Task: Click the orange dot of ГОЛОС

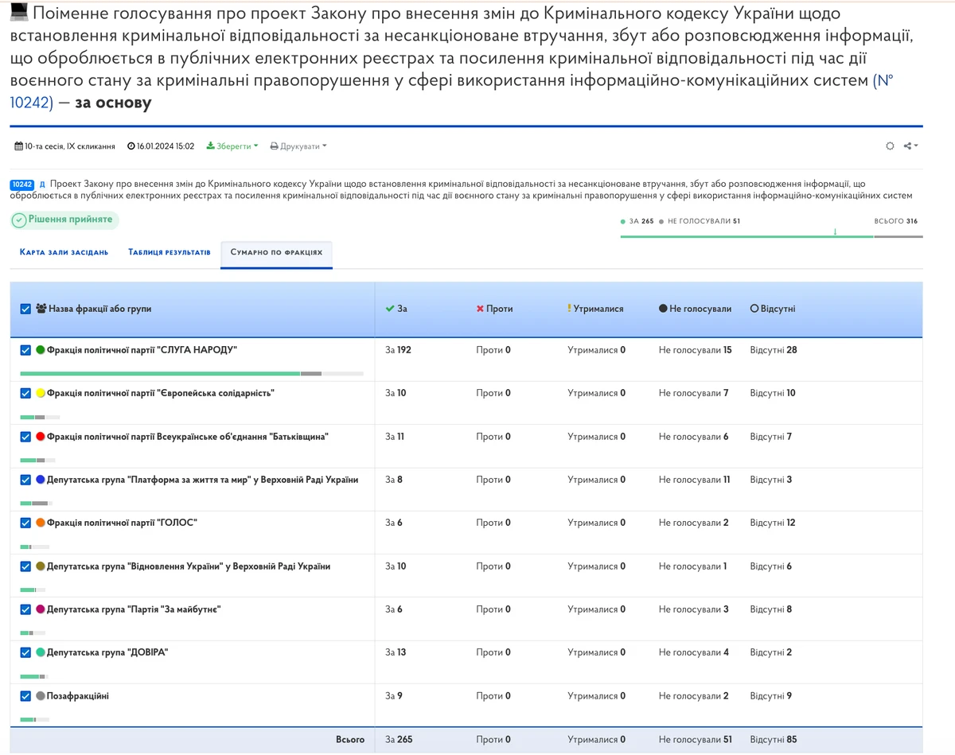Action: coord(40,523)
